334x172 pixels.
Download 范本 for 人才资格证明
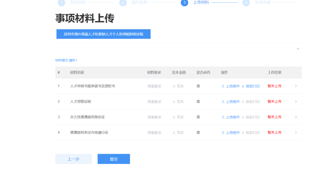(178, 102)
